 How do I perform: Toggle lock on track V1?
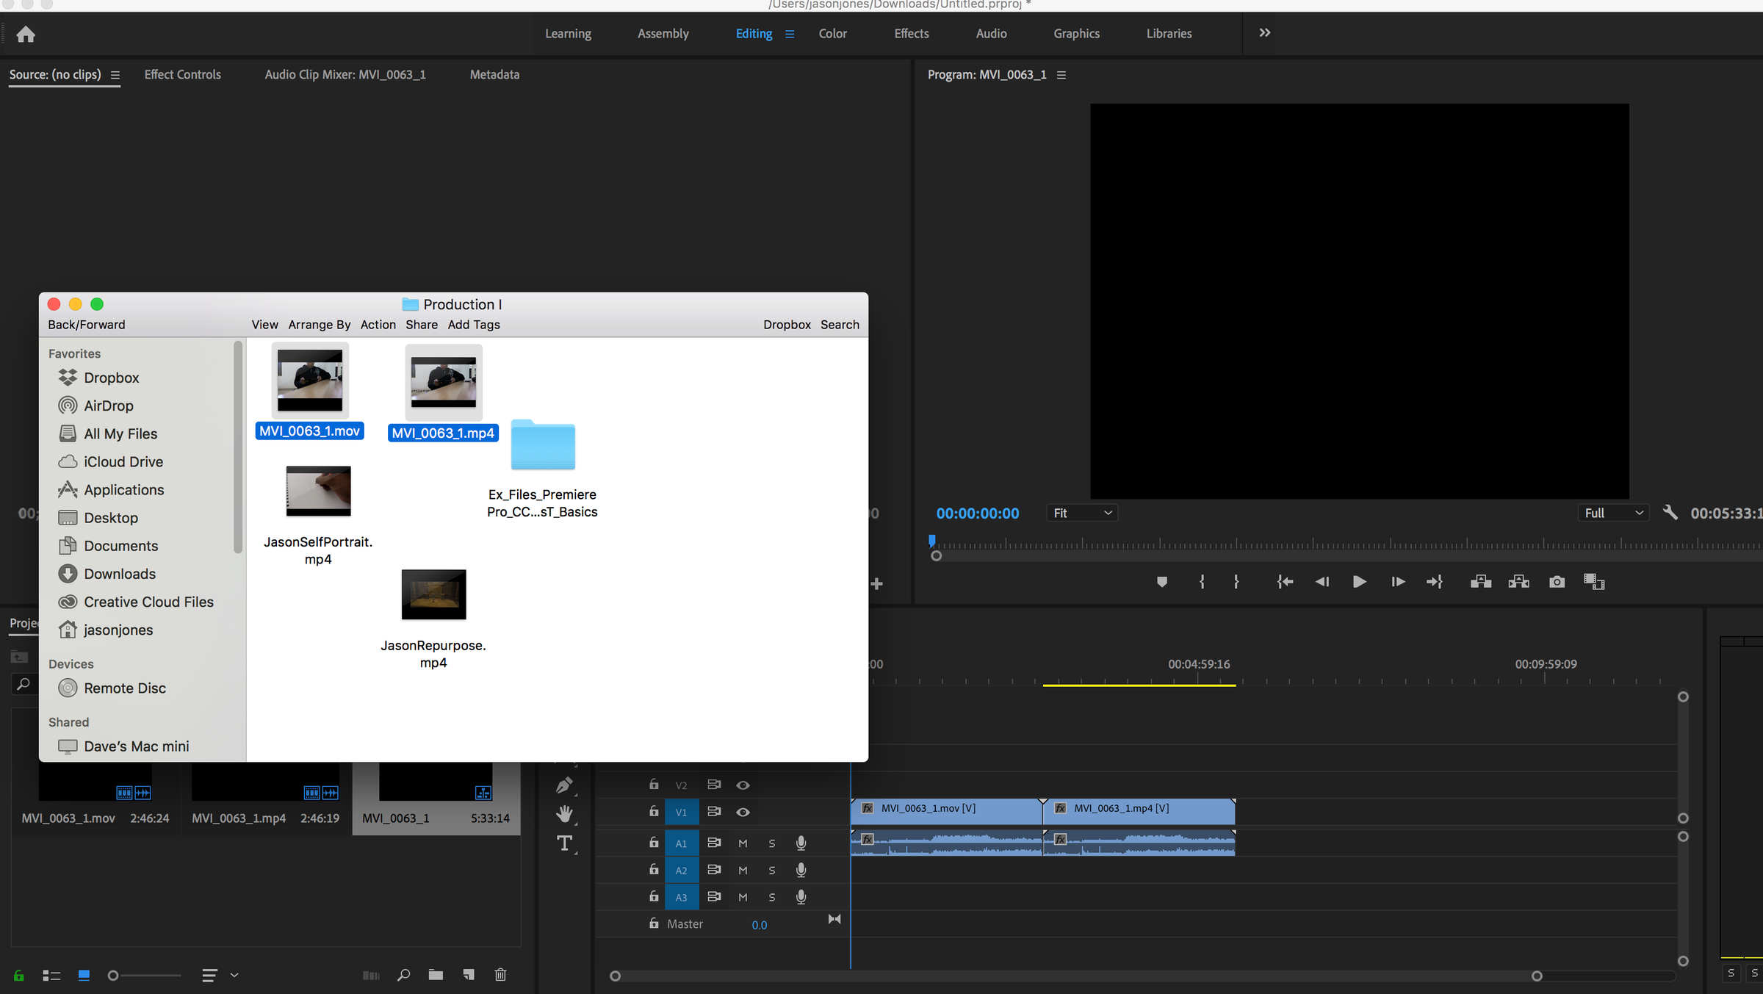click(x=654, y=811)
